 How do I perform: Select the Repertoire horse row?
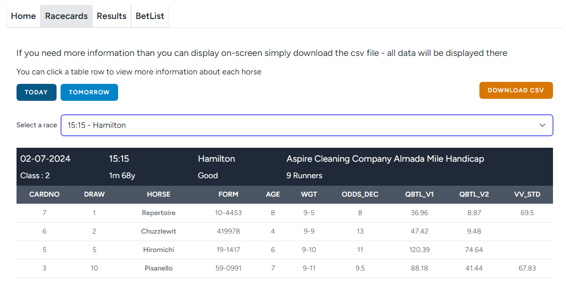coord(159,213)
